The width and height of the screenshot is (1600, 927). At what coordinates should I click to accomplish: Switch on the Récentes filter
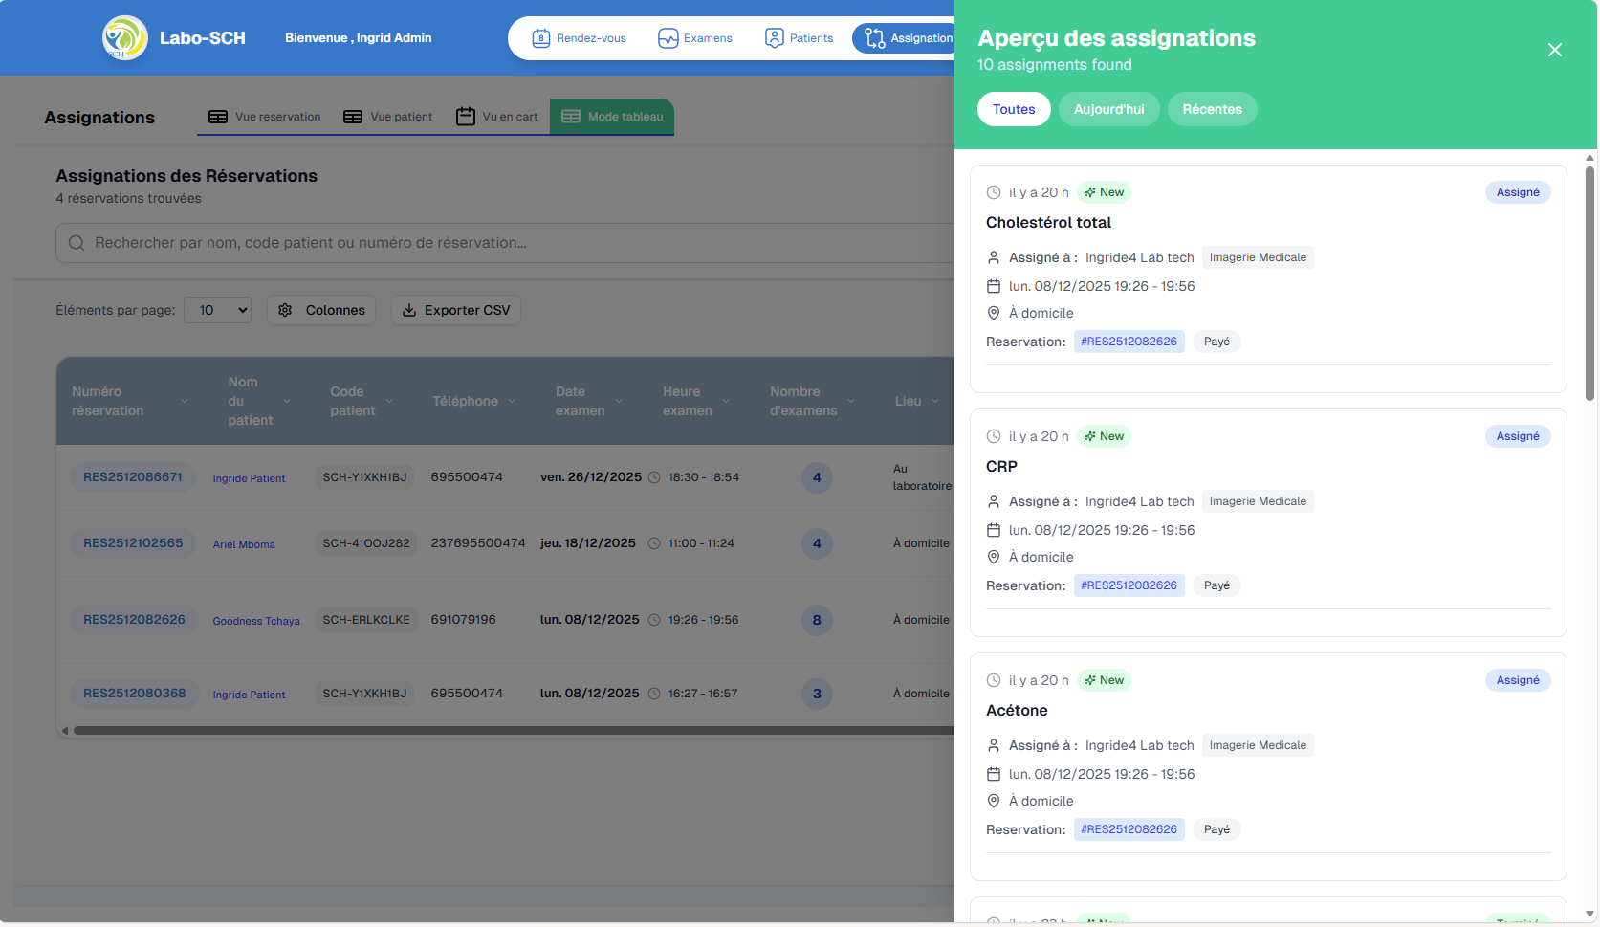coord(1212,109)
